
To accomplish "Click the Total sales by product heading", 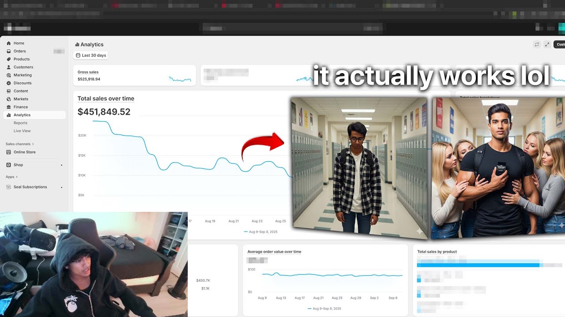I will 437,252.
